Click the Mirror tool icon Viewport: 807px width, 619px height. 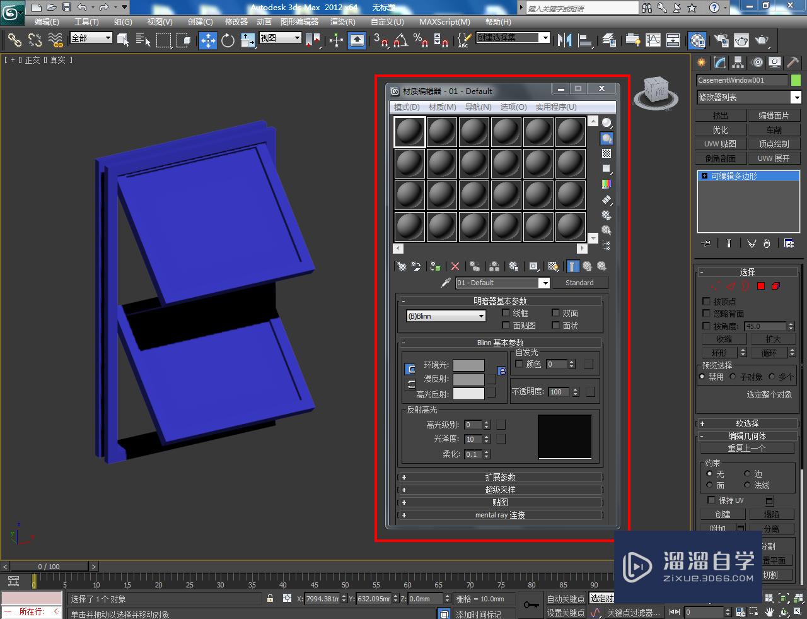point(564,40)
